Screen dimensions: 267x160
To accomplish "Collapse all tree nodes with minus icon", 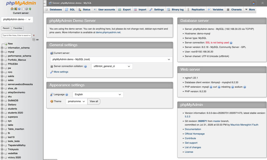I will click(x=34, y=40).
